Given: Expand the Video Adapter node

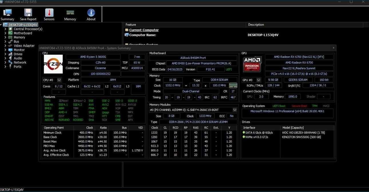Looking at the screenshot, I should (x=5, y=46).
